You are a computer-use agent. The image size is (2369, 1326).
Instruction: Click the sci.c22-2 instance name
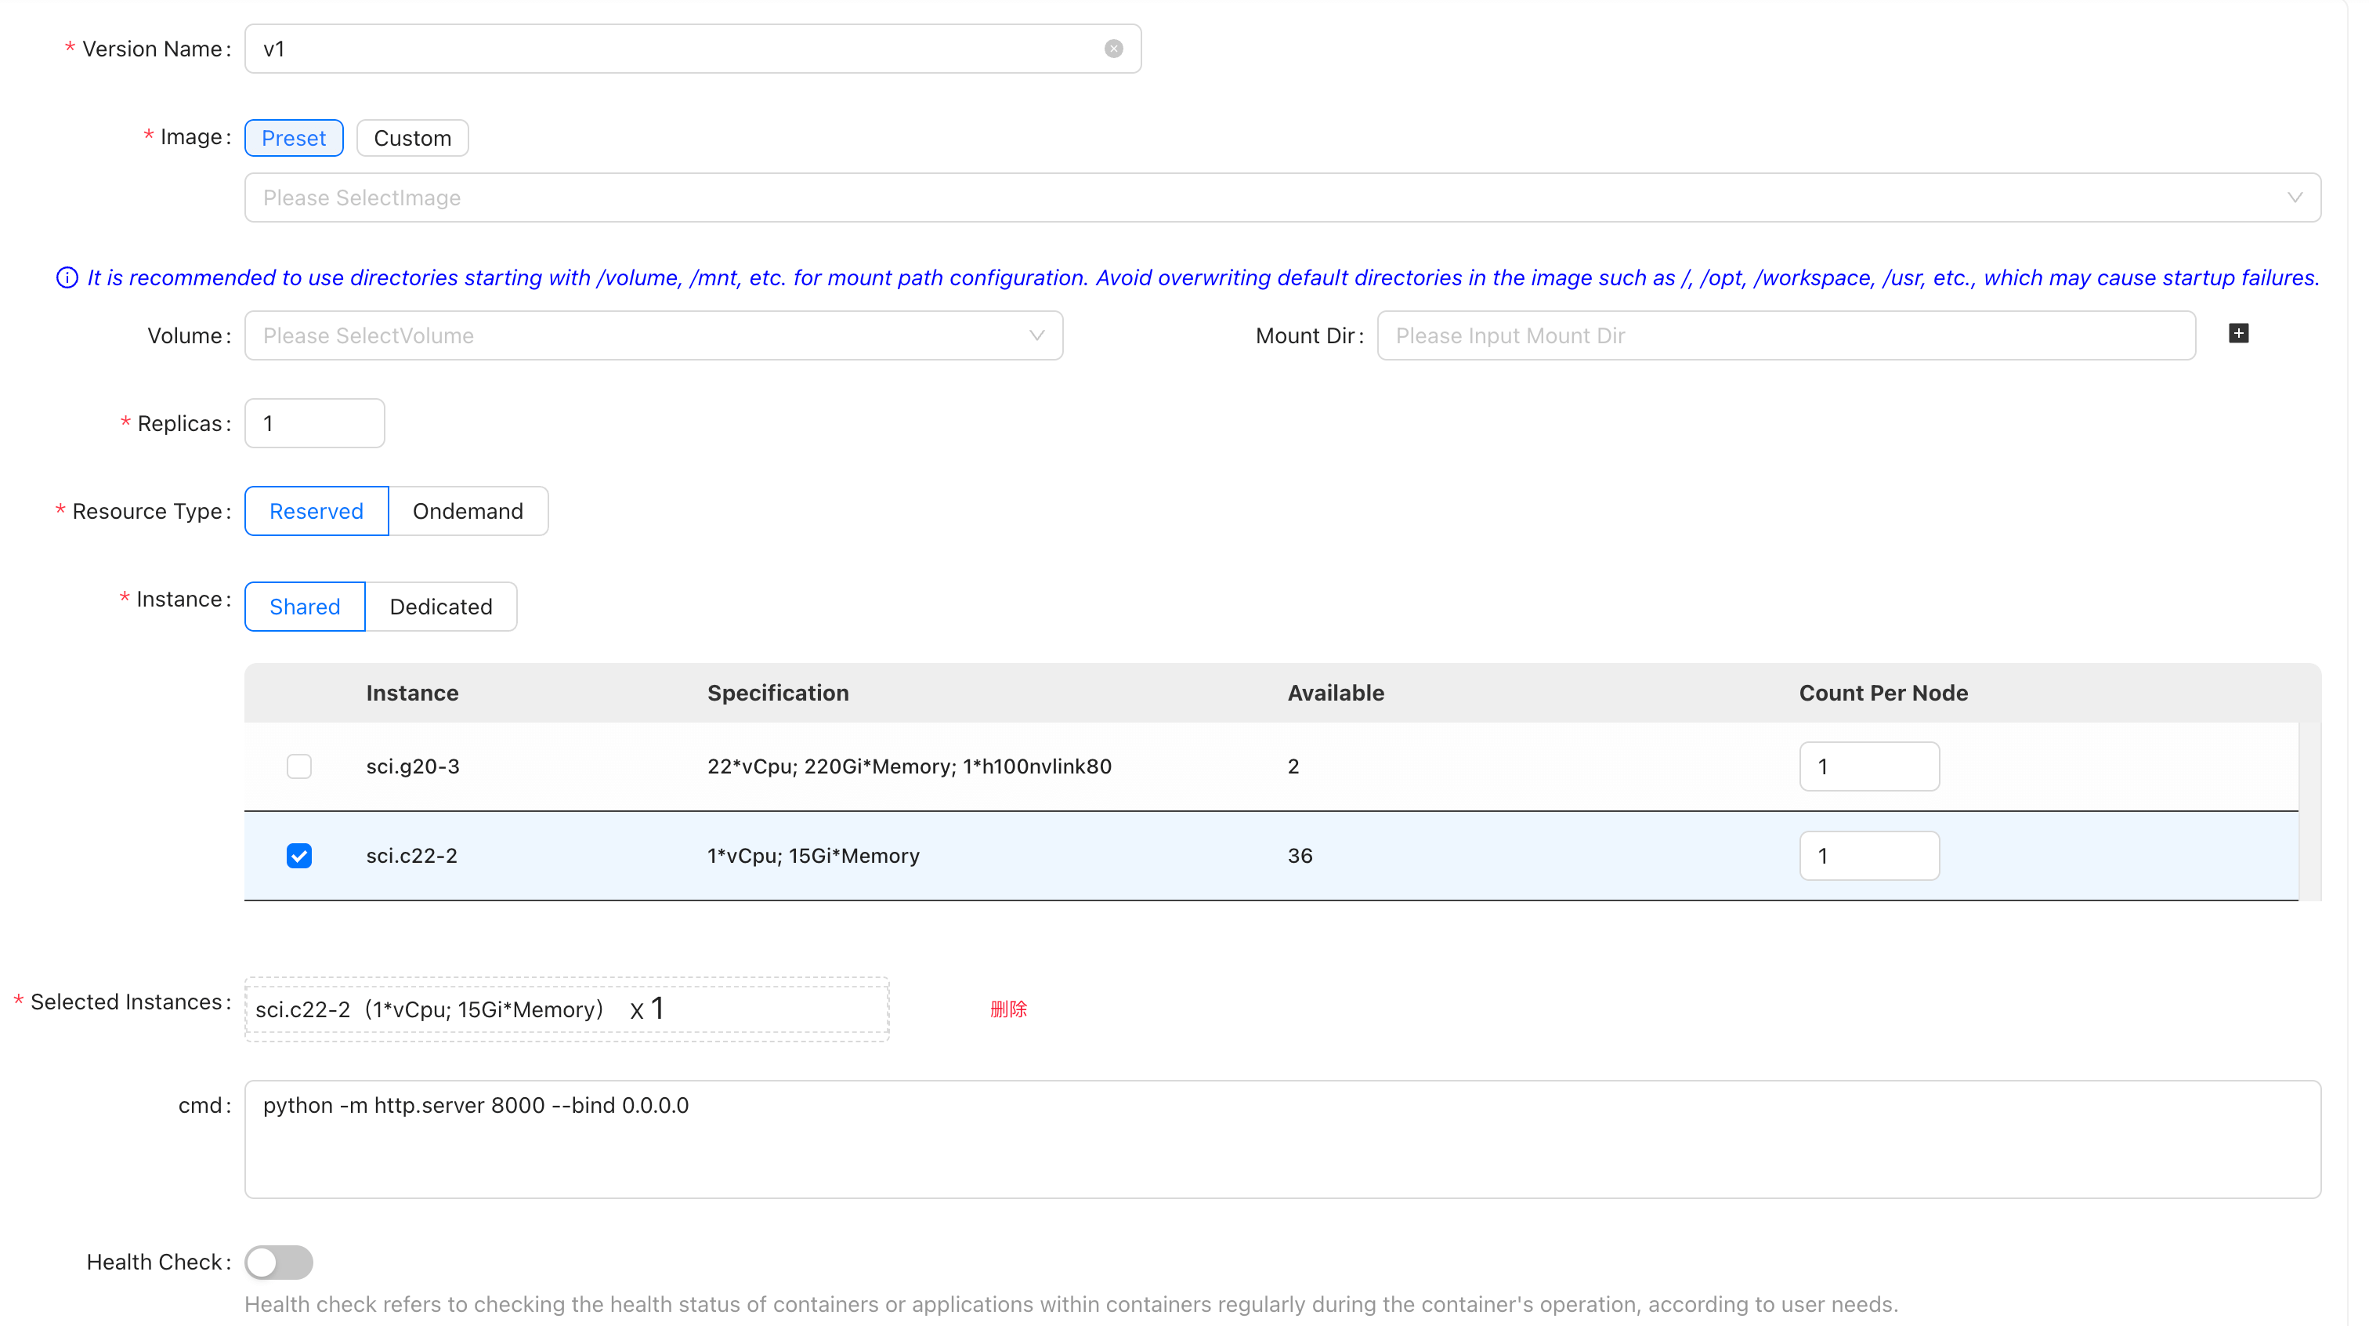tap(412, 856)
